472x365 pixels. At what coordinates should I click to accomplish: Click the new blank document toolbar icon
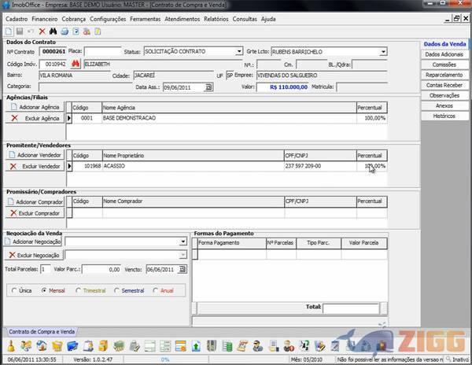point(9,31)
